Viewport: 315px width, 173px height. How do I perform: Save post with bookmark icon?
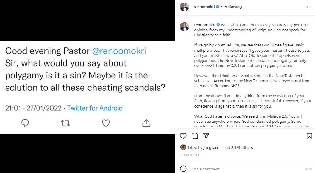(x=309, y=136)
